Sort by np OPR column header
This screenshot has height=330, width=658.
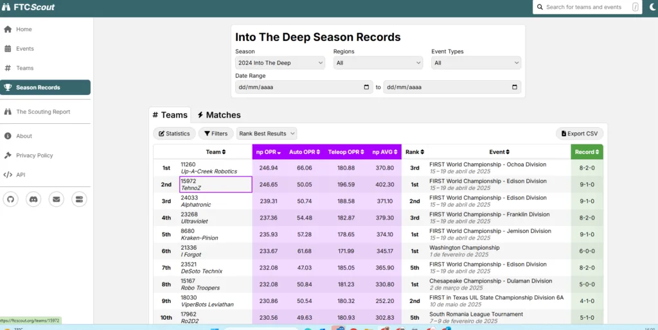click(269, 152)
